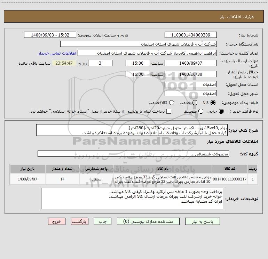Click the product name cell روغن صنعتی
This screenshot has height=259, width=268.
[x=163, y=179]
